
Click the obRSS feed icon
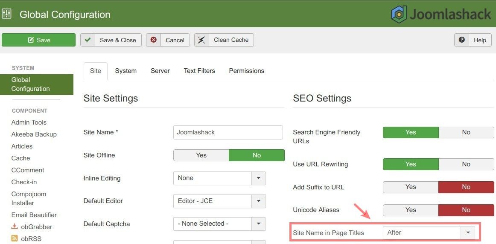coord(15,238)
